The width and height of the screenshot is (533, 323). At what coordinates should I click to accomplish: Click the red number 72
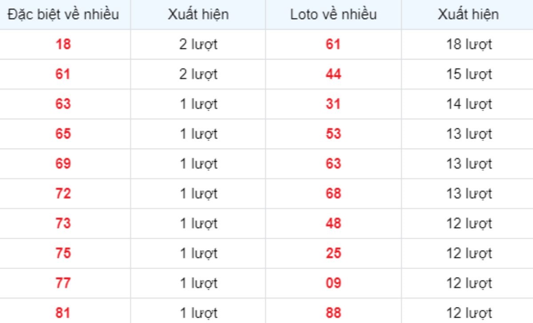click(x=63, y=194)
